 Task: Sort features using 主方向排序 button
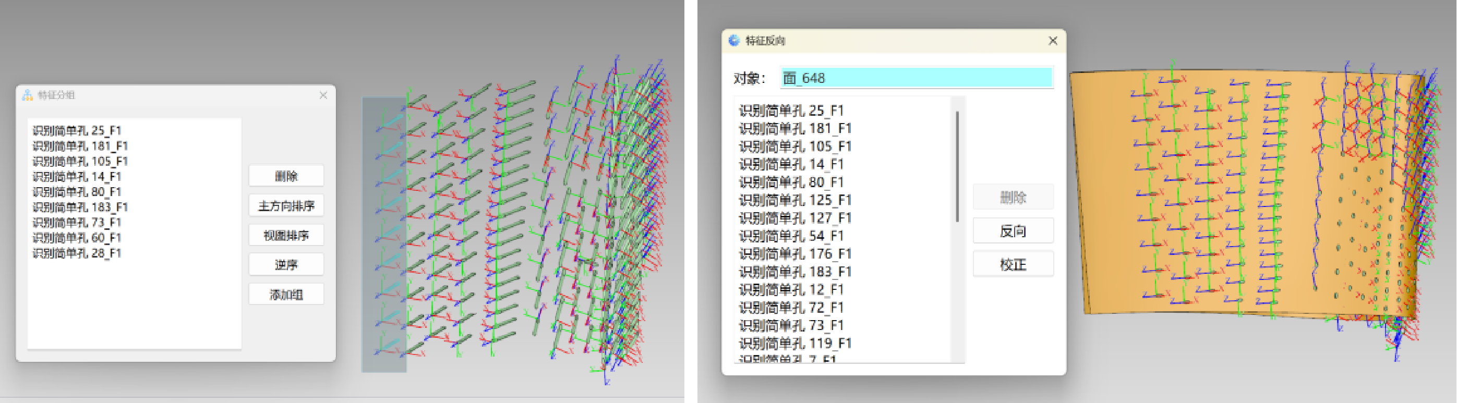[x=286, y=206]
